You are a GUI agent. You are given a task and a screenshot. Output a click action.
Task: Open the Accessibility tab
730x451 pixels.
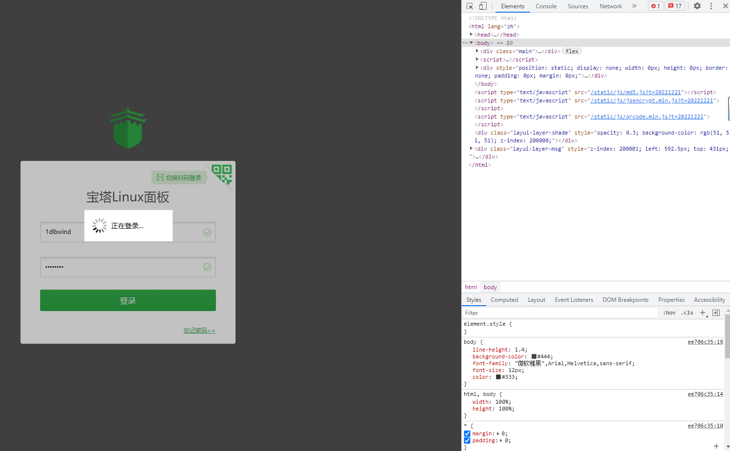pyautogui.click(x=709, y=300)
